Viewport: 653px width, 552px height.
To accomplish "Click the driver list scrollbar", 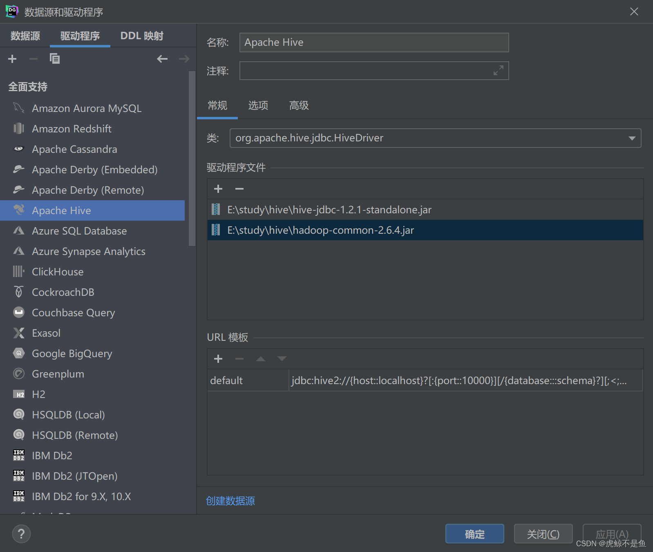I will [x=192, y=159].
